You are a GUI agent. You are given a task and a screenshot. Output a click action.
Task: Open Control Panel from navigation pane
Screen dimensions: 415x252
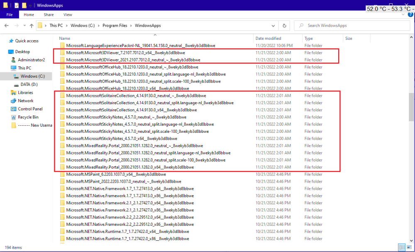tap(27, 109)
